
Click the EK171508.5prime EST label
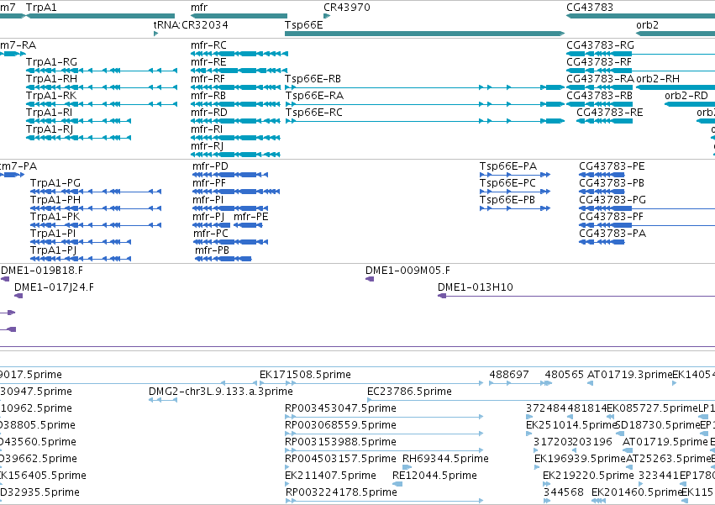[305, 375]
